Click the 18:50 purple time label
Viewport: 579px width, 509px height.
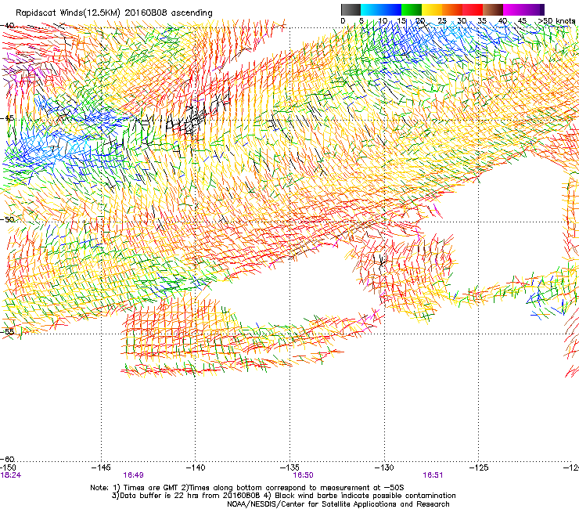(x=303, y=475)
